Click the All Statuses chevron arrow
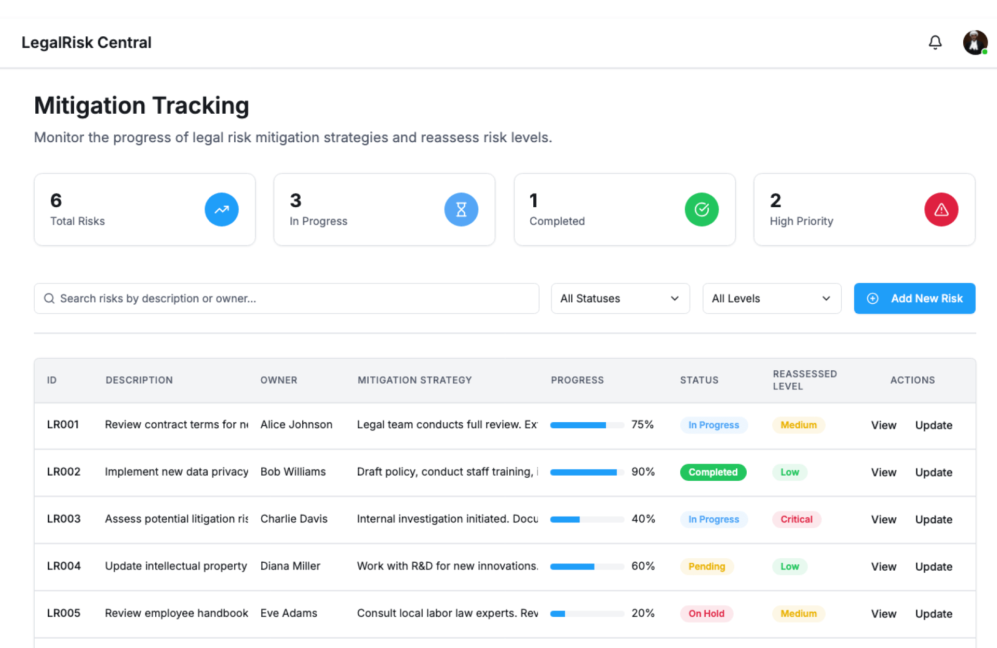997x648 pixels. click(675, 299)
